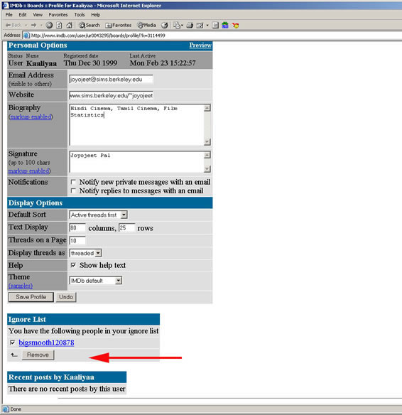Click the Remove button in Ignore List
402x415 pixels.
pyautogui.click(x=38, y=355)
